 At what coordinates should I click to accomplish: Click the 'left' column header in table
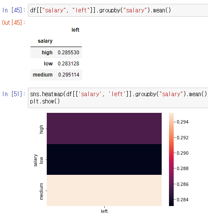coord(75,30)
